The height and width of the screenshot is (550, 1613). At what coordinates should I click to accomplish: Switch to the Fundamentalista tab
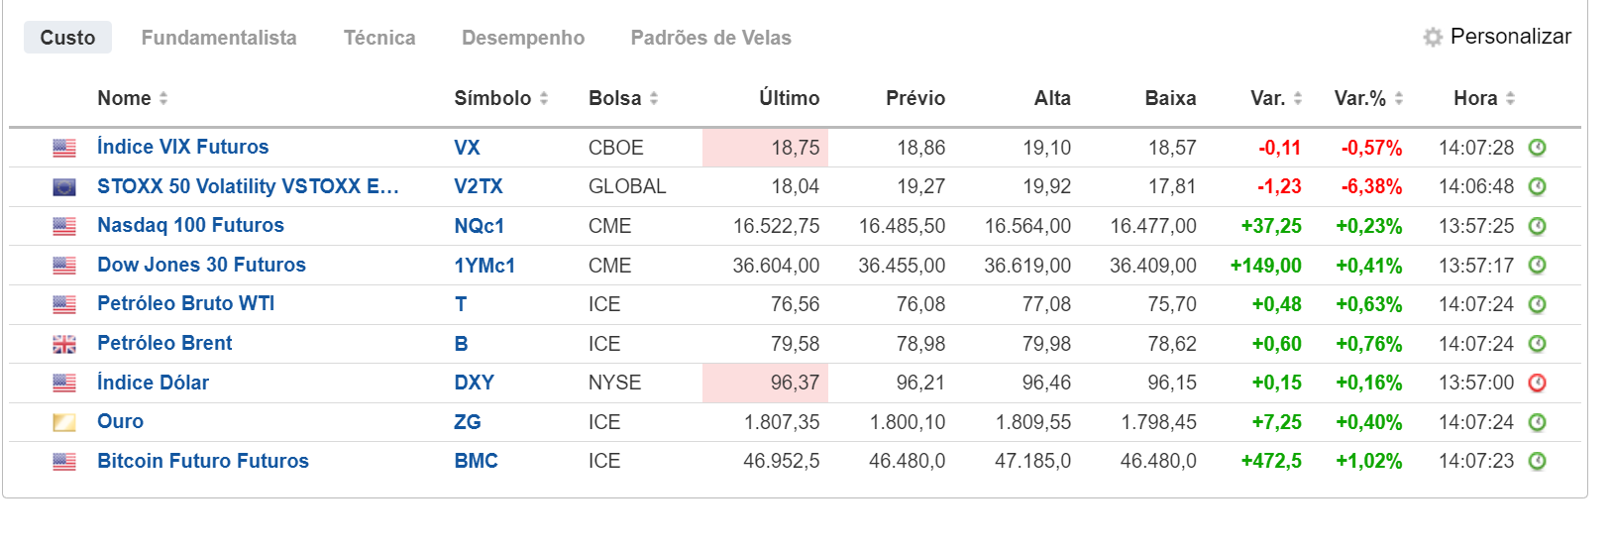pyautogui.click(x=219, y=38)
